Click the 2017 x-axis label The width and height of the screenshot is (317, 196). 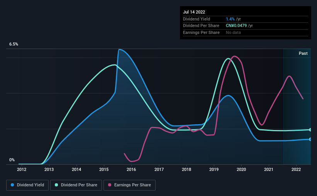tap(159, 169)
